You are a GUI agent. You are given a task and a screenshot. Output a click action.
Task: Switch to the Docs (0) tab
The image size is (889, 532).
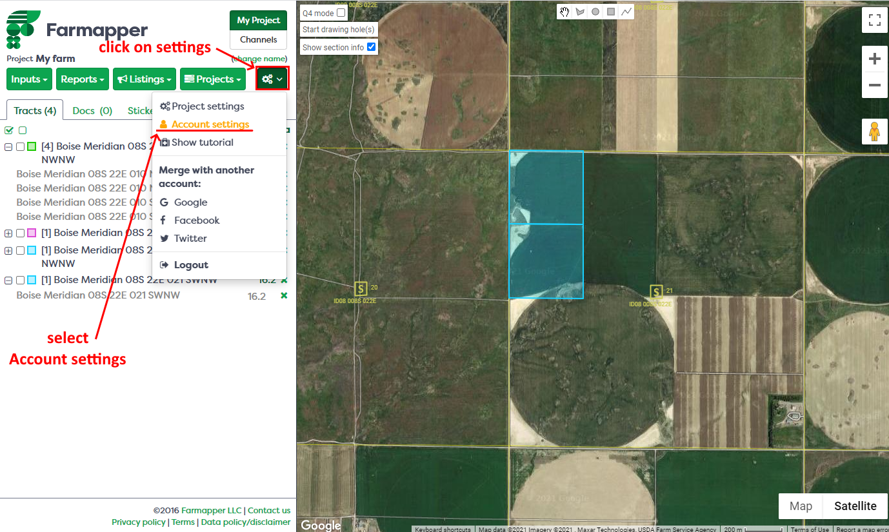tap(92, 111)
